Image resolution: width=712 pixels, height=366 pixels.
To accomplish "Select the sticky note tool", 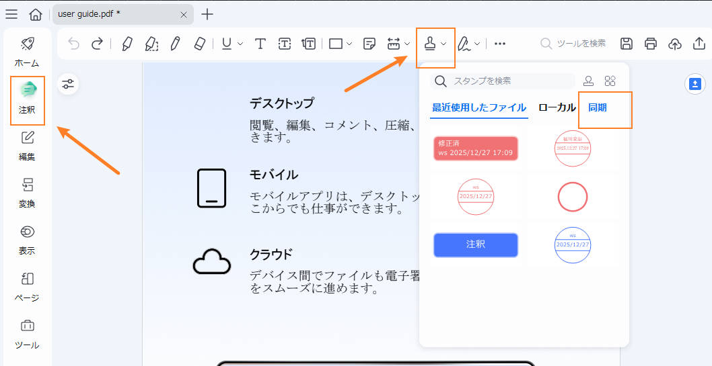I will (369, 44).
